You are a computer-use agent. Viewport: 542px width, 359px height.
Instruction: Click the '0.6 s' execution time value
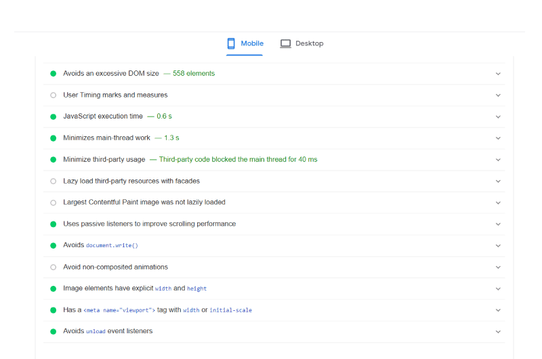point(164,116)
